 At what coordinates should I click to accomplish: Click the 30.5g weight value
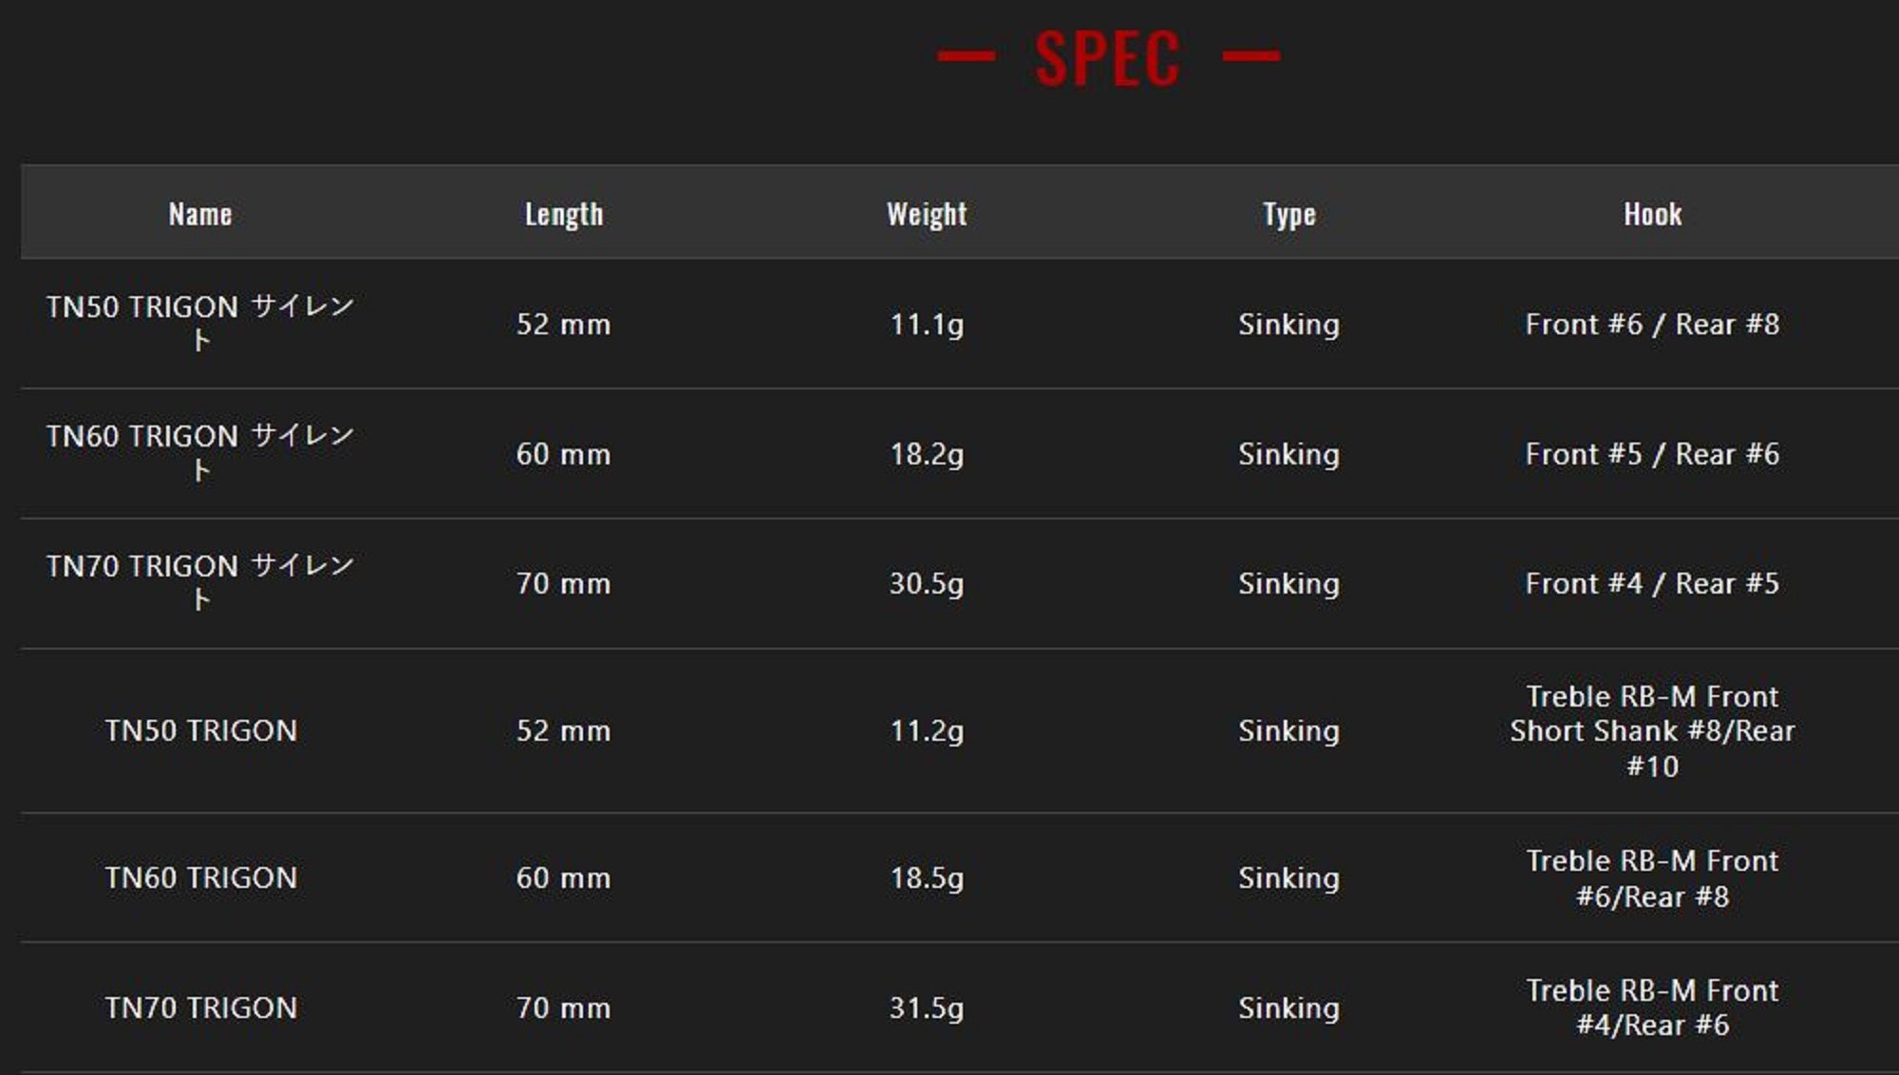(927, 583)
